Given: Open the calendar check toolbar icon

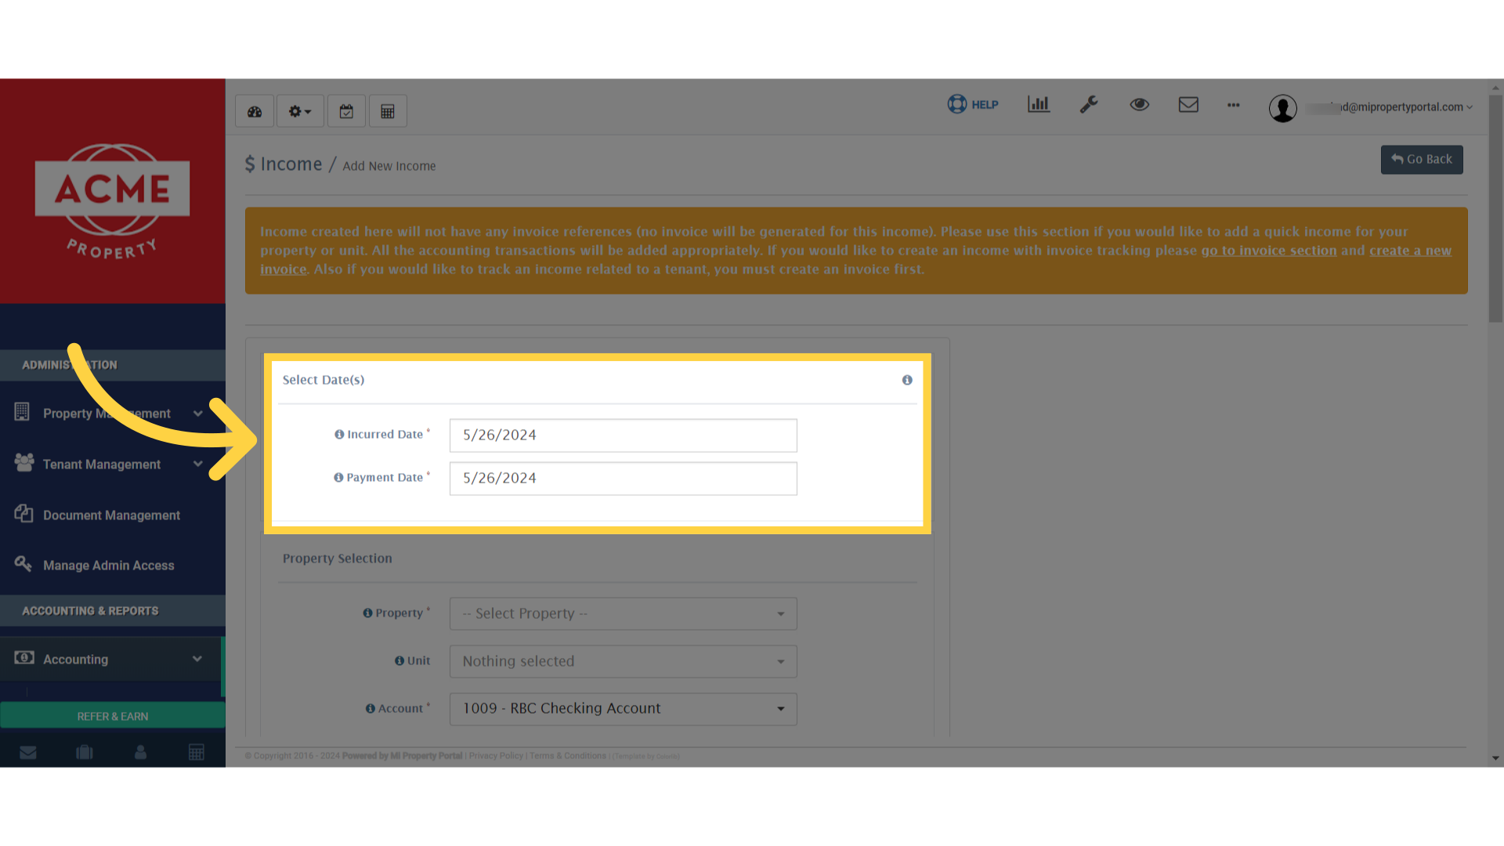Looking at the screenshot, I should click(346, 111).
